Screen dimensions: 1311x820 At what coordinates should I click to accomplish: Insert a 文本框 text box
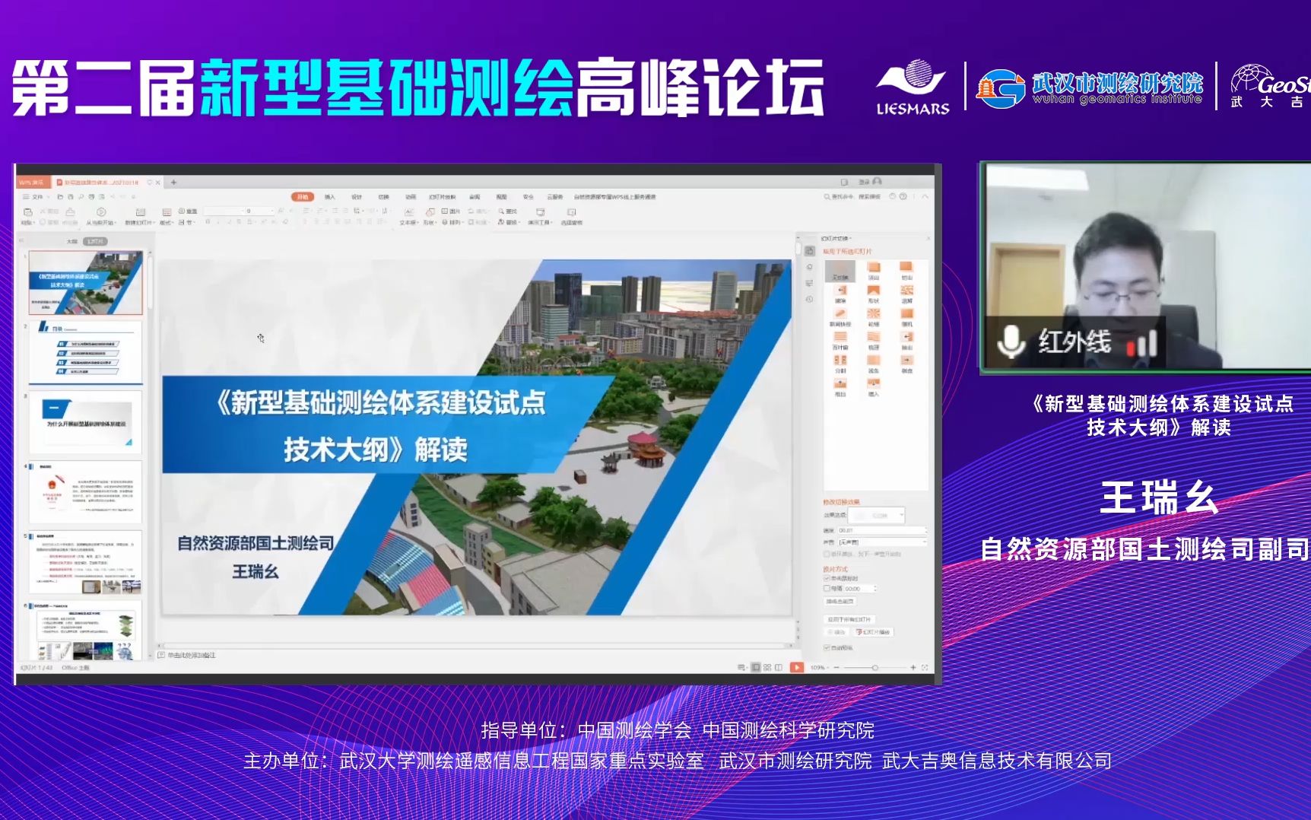pyautogui.click(x=408, y=216)
